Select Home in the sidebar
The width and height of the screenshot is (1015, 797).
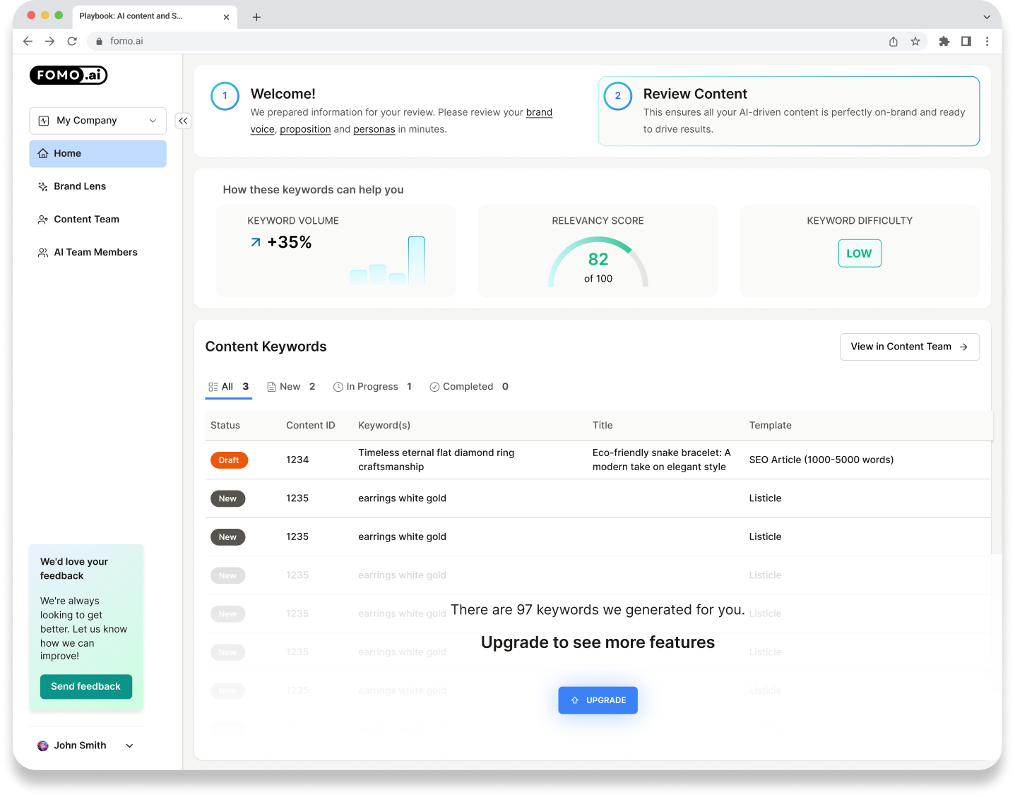click(67, 153)
